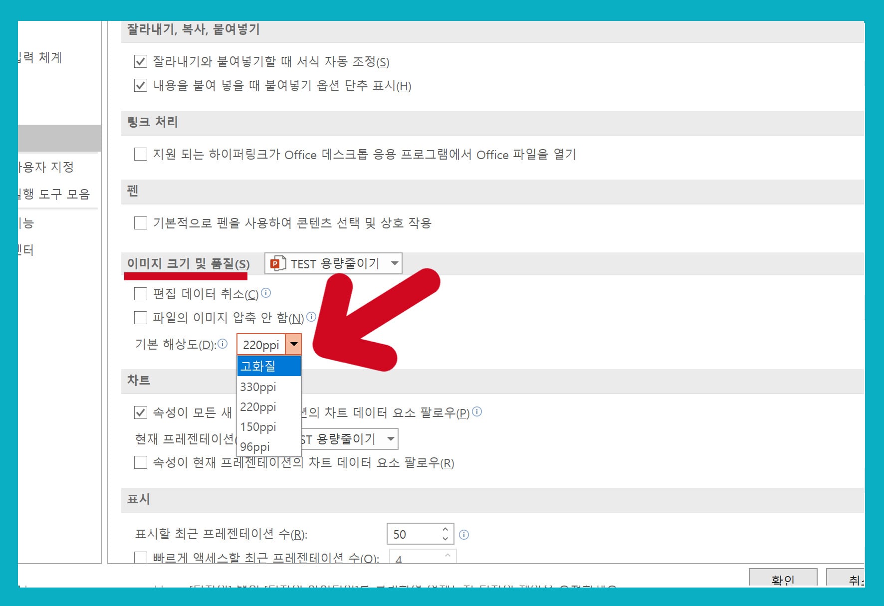Select 150ppi from the resolution list
Screen dimensions: 884x606
point(269,426)
